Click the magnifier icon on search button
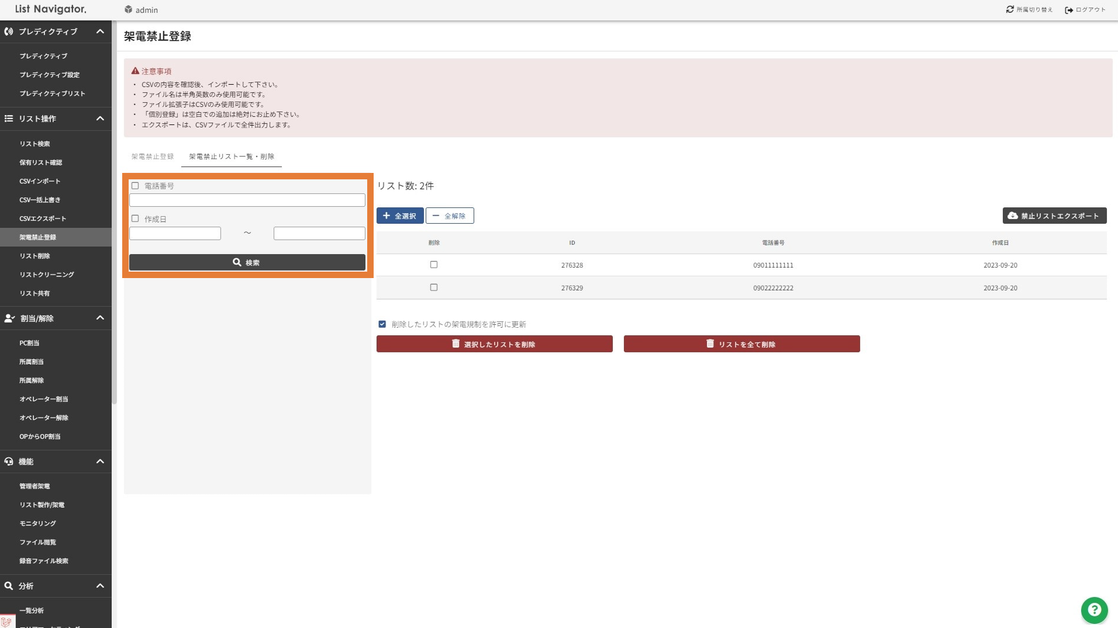 237,262
